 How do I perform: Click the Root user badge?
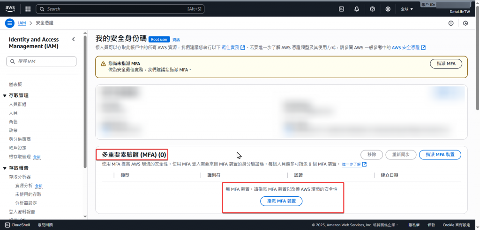coord(159,39)
